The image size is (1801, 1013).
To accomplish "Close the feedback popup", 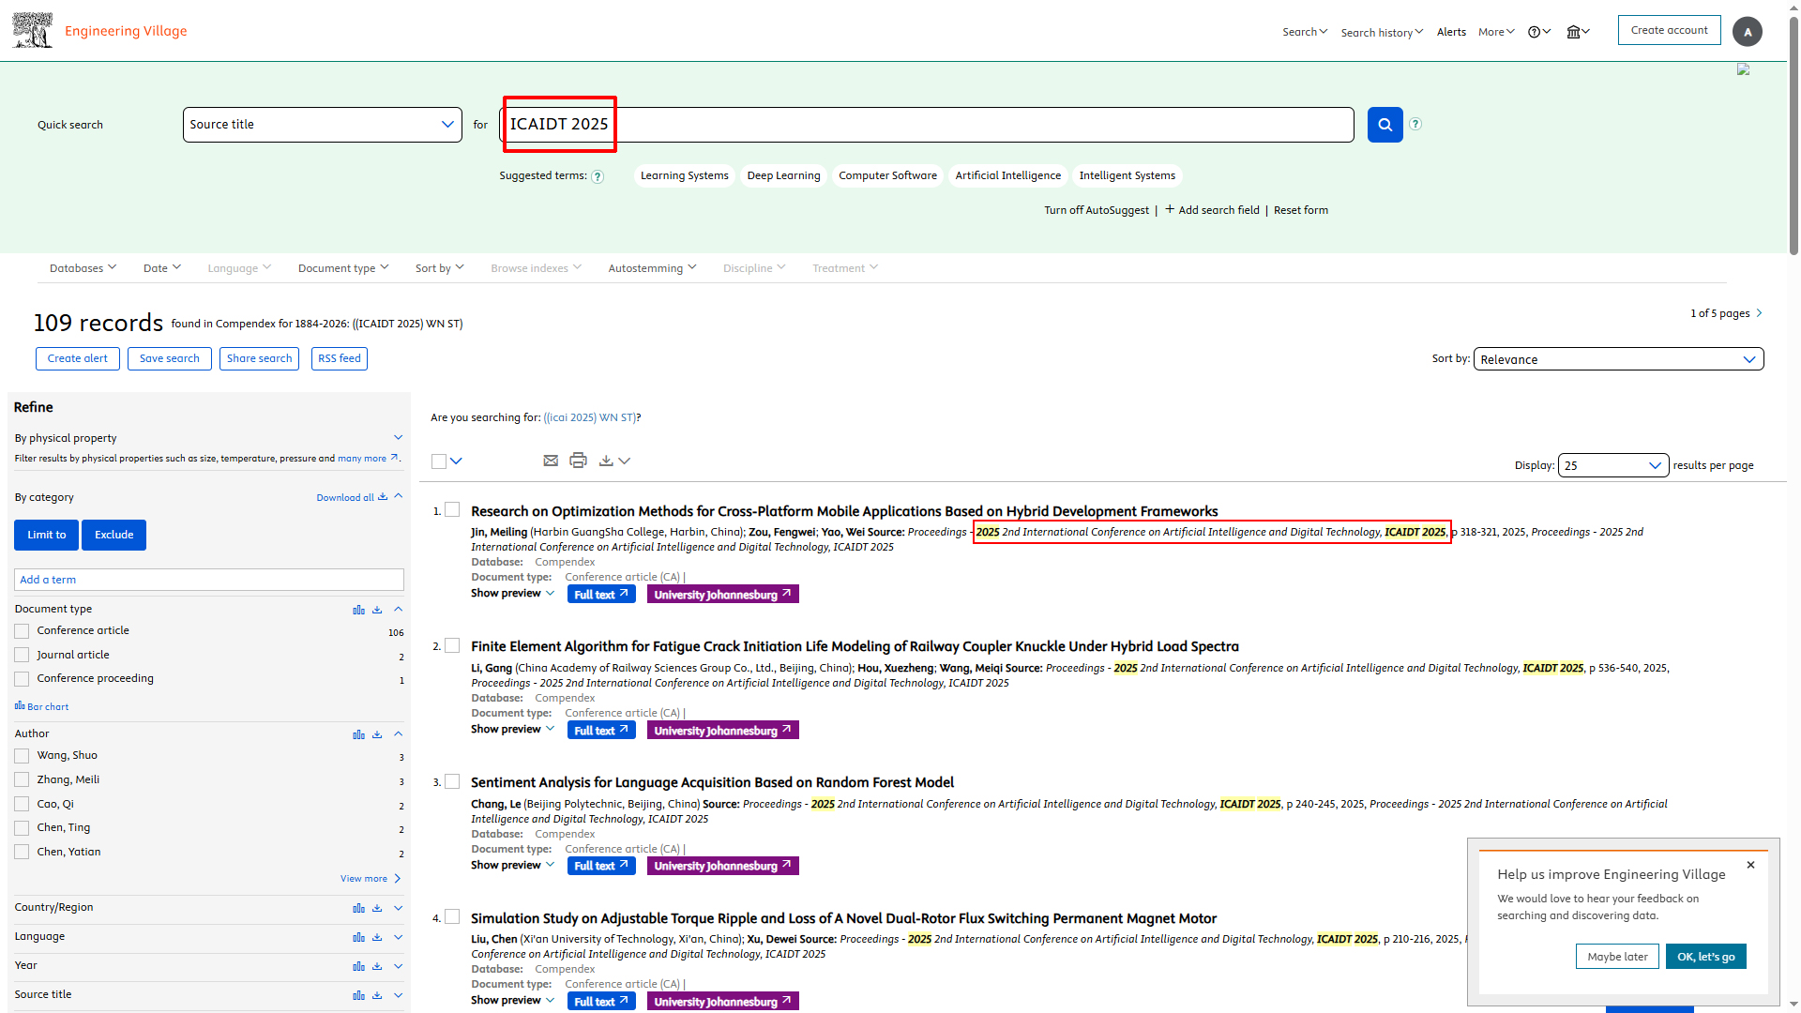I will 1750,865.
